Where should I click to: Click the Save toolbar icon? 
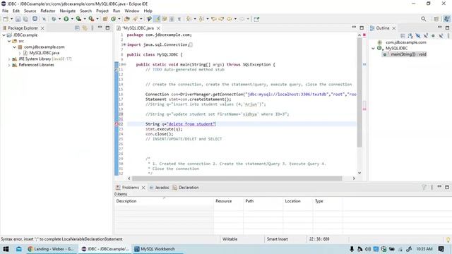pyautogui.click(x=18, y=19)
